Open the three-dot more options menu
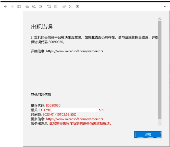 [x=166, y=7]
